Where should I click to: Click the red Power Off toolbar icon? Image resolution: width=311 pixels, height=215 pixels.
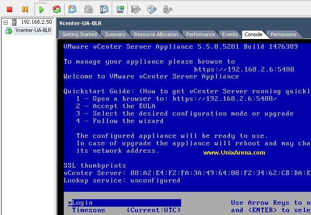click(9, 9)
